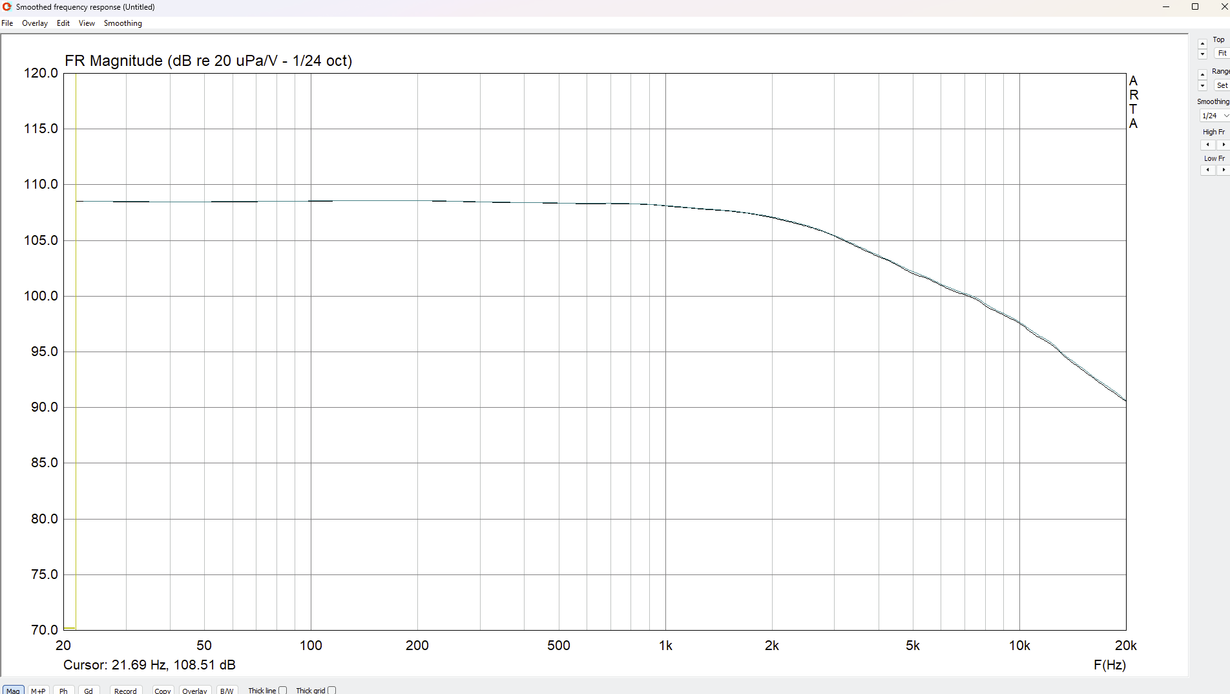Open the Overlay menu in menu bar

pos(35,23)
